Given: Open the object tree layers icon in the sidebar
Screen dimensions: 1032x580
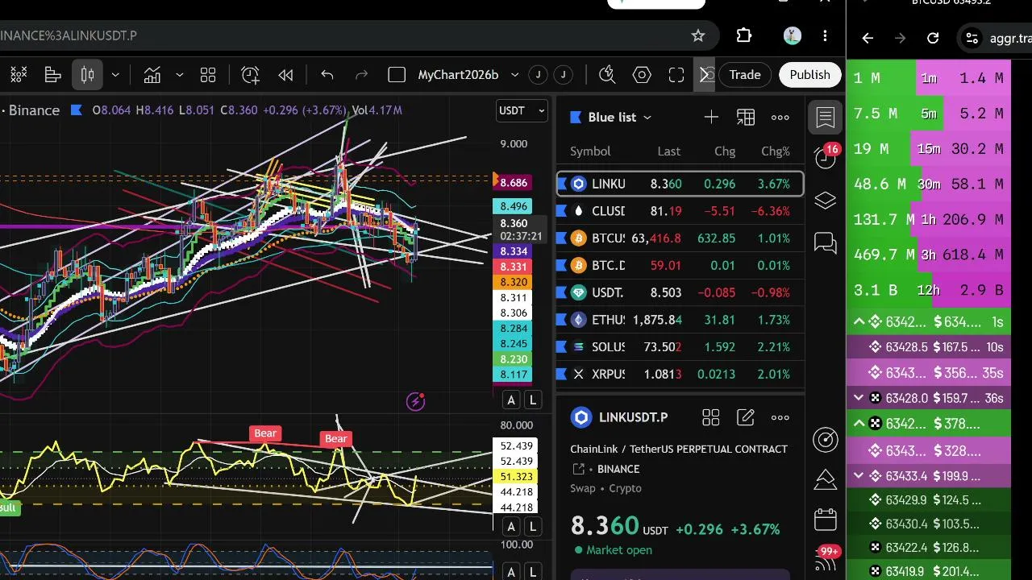Looking at the screenshot, I should [x=826, y=201].
